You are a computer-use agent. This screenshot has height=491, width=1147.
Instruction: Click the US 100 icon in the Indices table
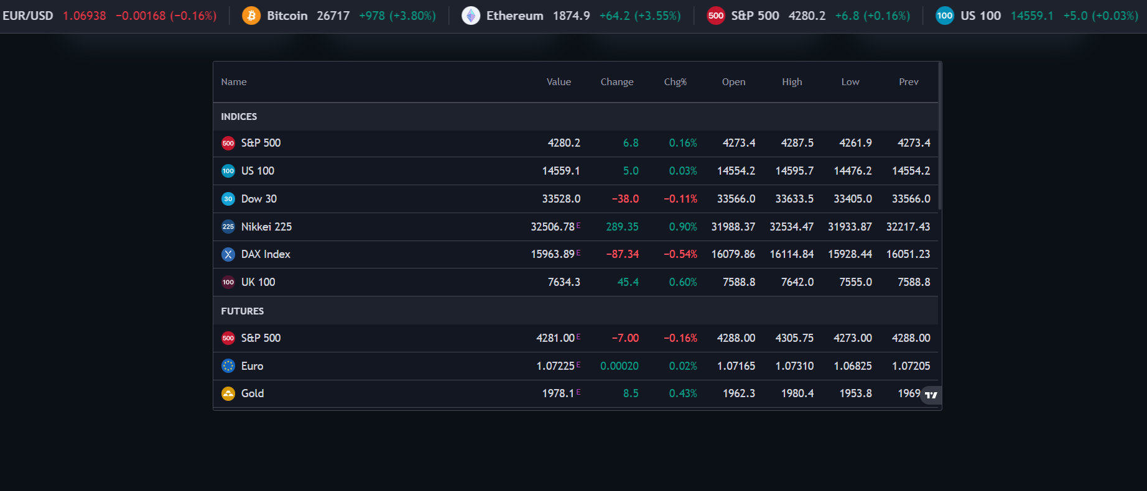coord(228,171)
